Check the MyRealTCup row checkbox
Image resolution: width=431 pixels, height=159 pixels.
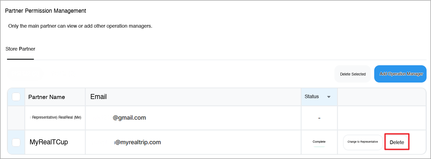16,142
